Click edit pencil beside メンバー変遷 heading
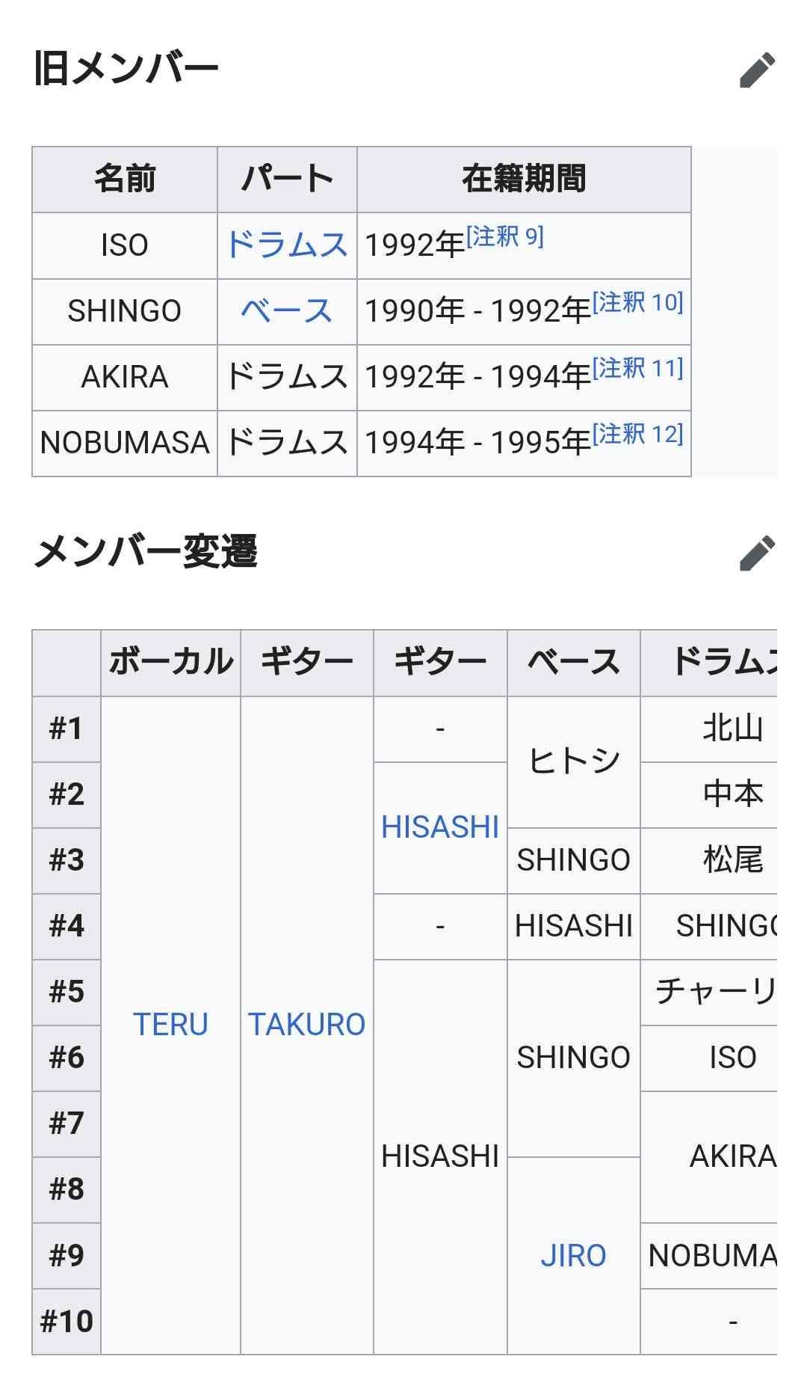Image resolution: width=807 pixels, height=1392 pixels. [x=757, y=553]
